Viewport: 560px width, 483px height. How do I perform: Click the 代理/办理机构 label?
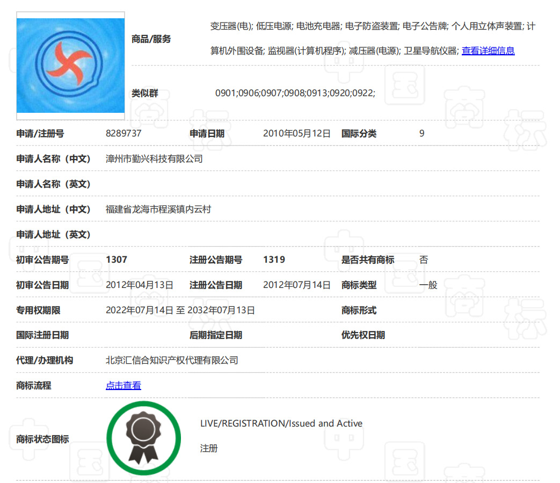pos(45,360)
